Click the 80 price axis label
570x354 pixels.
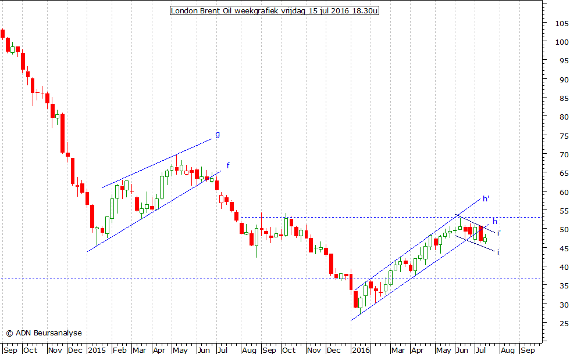(564, 117)
